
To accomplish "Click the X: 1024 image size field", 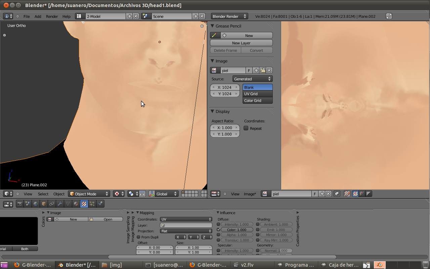I will (x=225, y=87).
